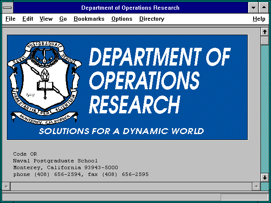The width and height of the screenshot is (271, 203).
Task: Open the File menu
Action: 10,19
